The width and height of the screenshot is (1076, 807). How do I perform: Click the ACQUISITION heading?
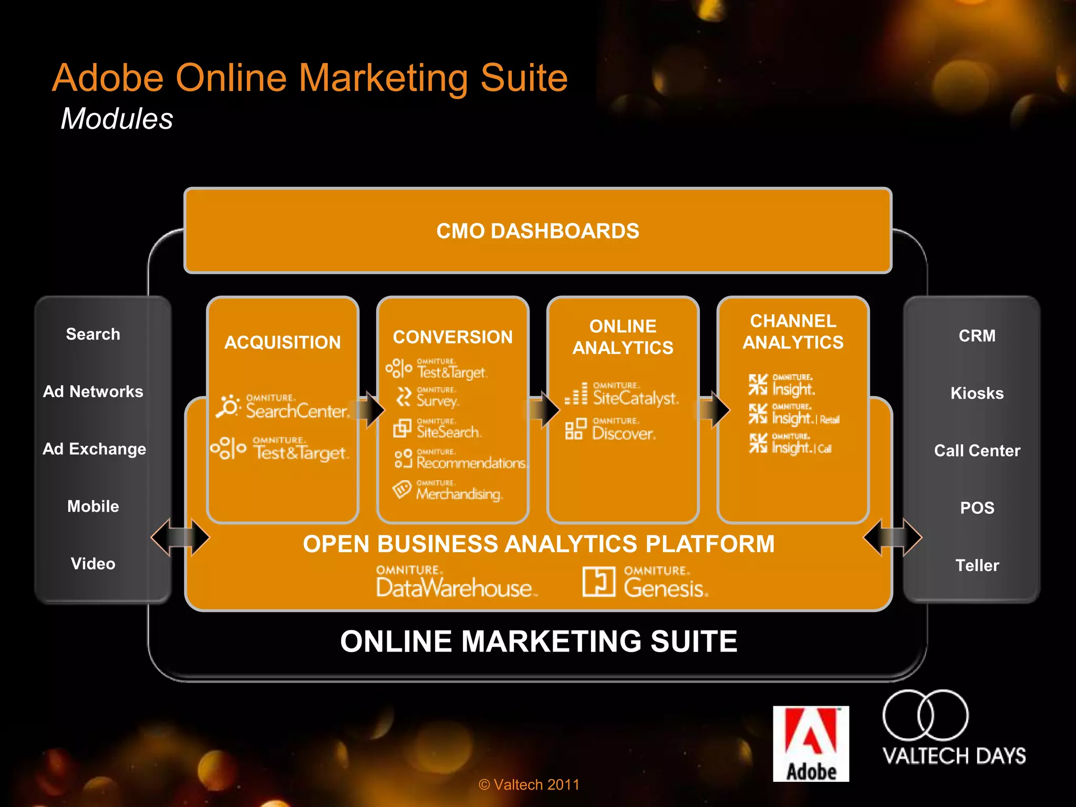click(x=283, y=343)
